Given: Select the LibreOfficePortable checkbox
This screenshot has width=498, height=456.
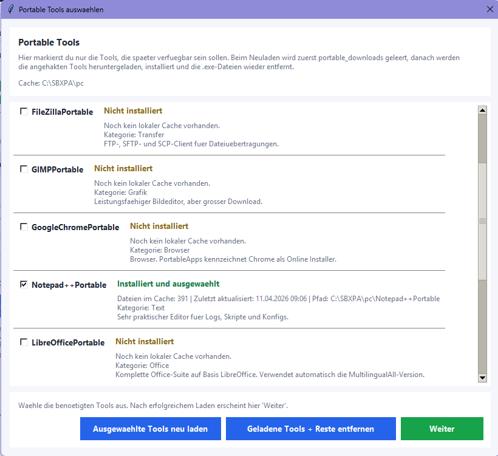Looking at the screenshot, I should 24,342.
